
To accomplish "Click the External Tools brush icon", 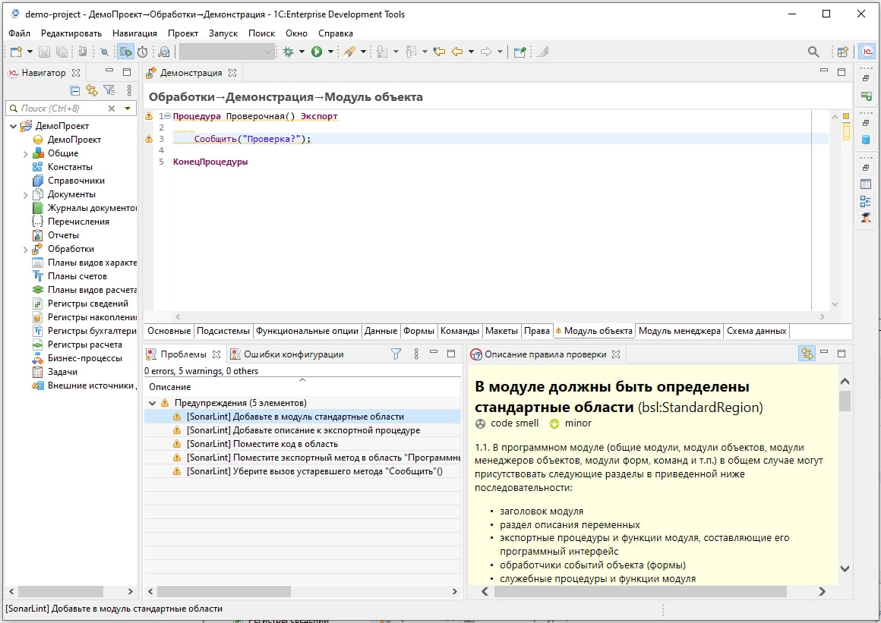I will (x=349, y=52).
